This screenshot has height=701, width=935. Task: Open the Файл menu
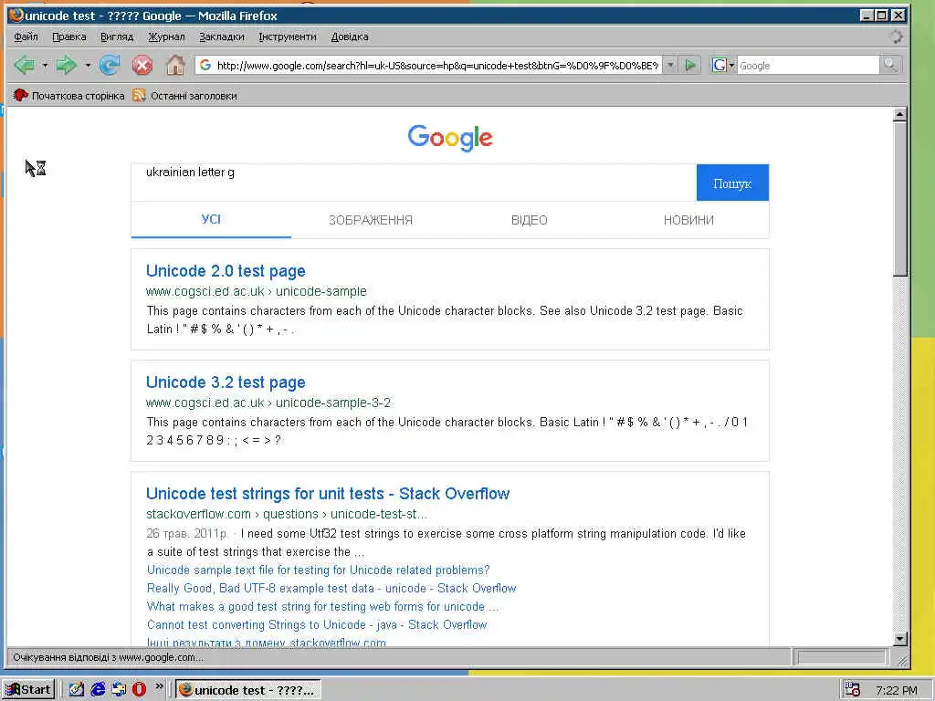click(26, 37)
